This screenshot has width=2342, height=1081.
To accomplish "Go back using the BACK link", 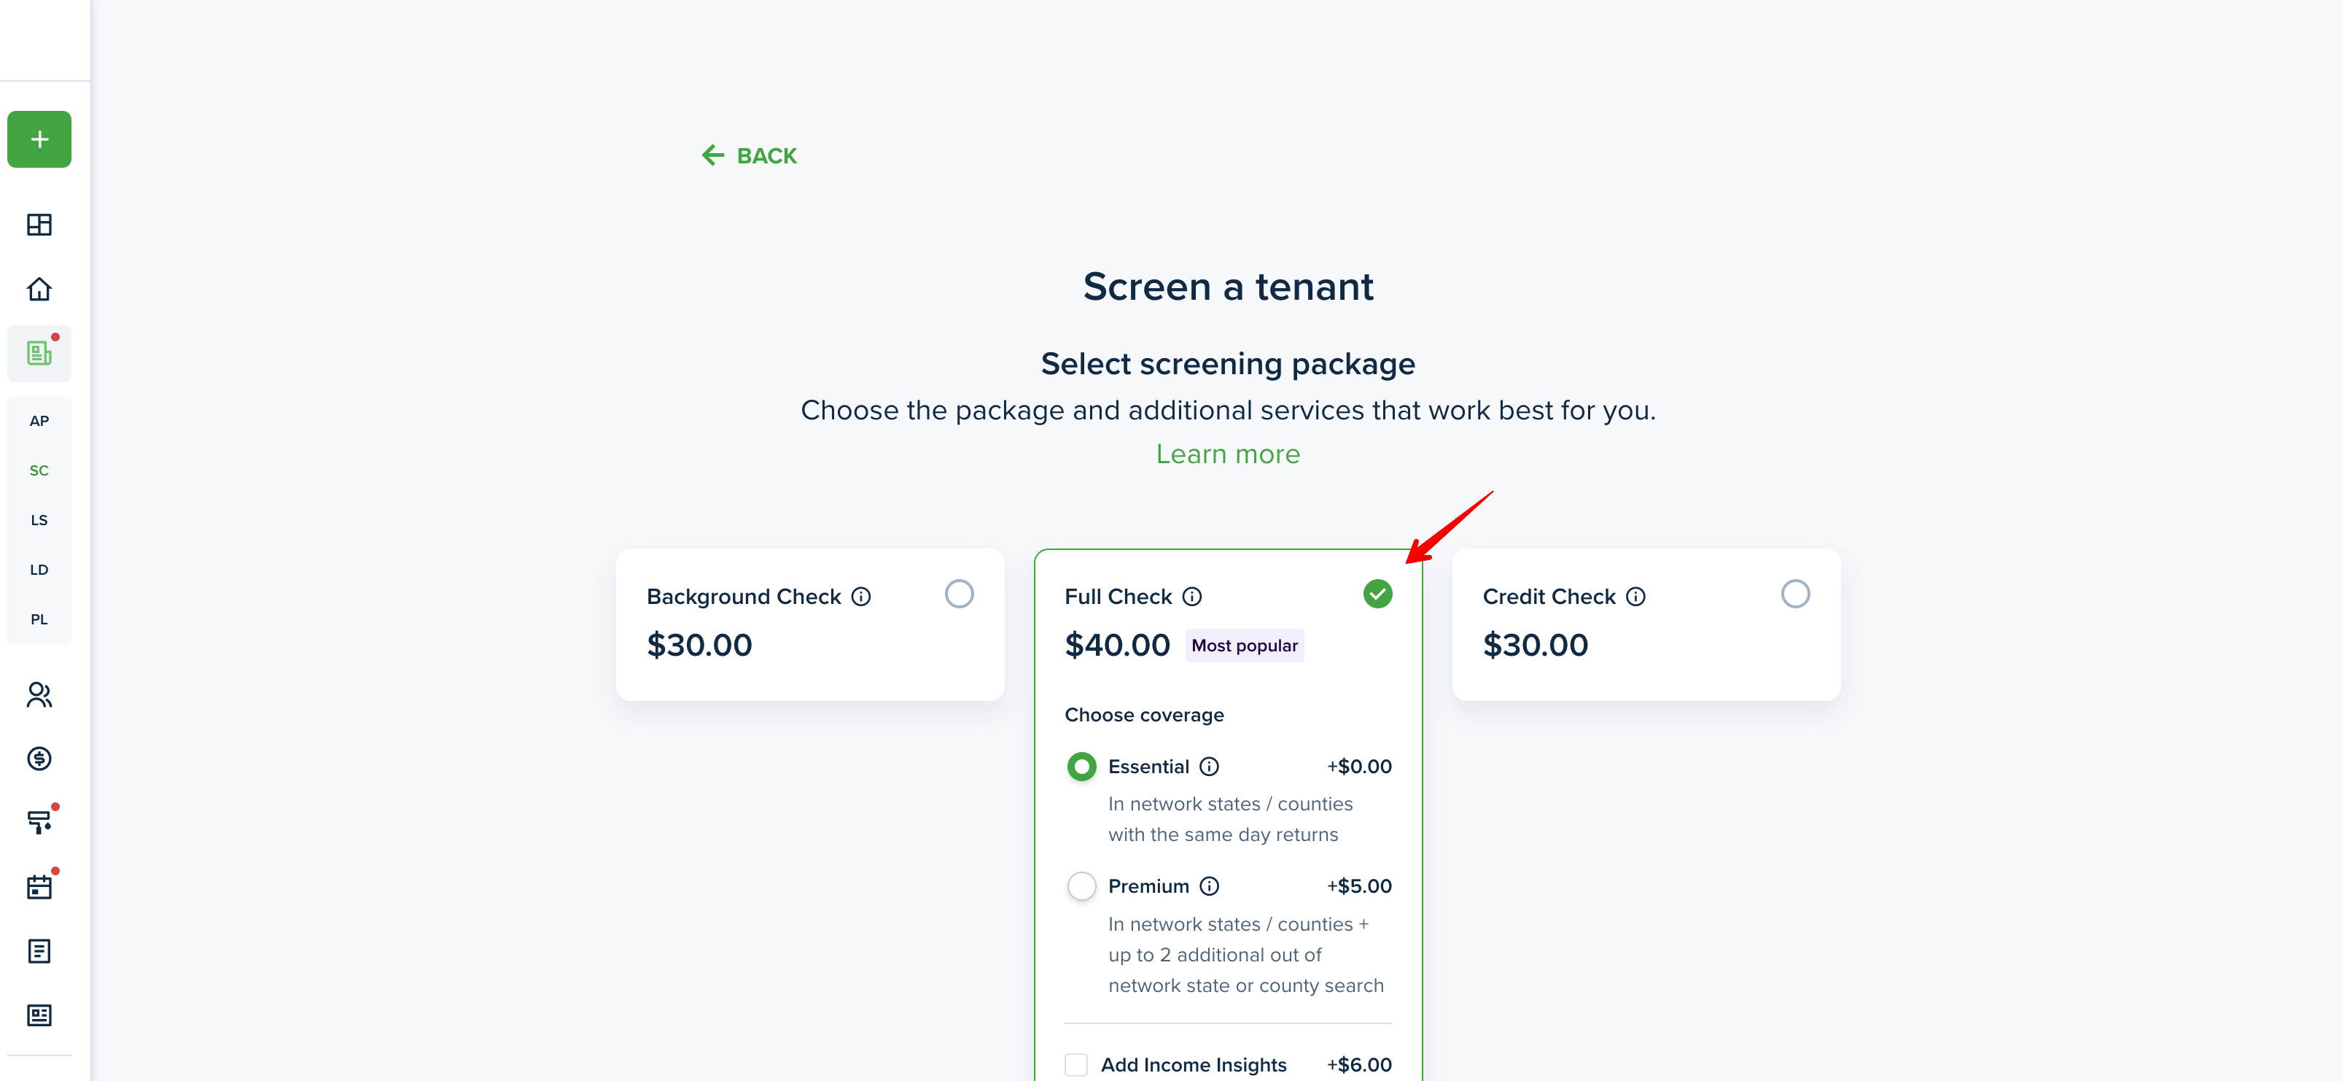I will pyautogui.click(x=749, y=155).
